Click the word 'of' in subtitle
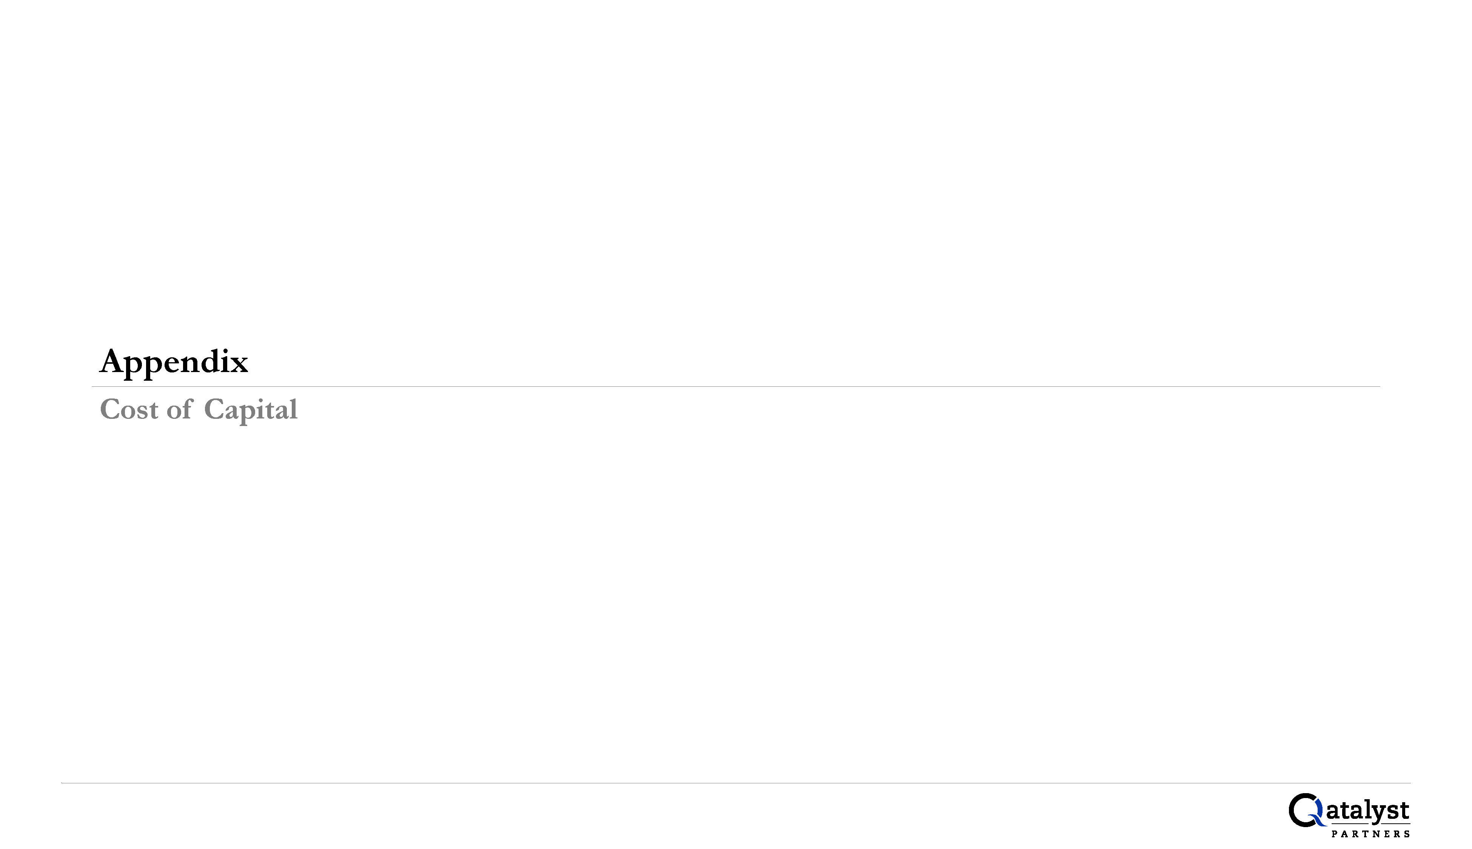The height and width of the screenshot is (849, 1472). [180, 408]
